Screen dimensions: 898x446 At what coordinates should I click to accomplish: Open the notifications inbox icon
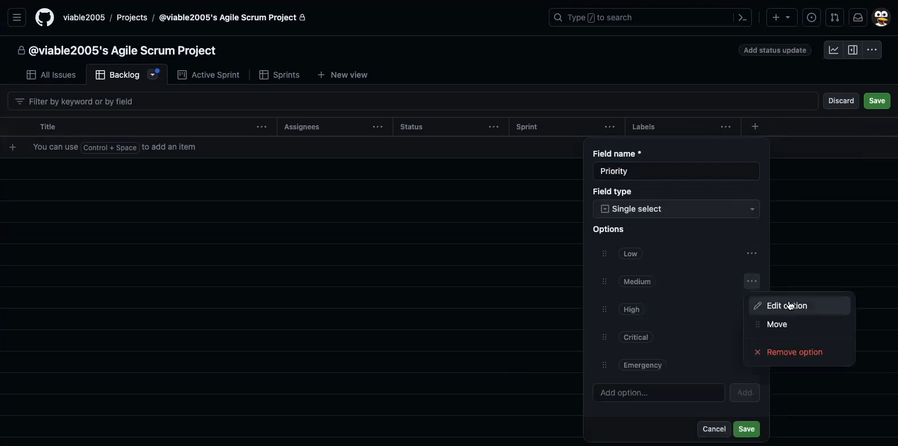pos(858,17)
